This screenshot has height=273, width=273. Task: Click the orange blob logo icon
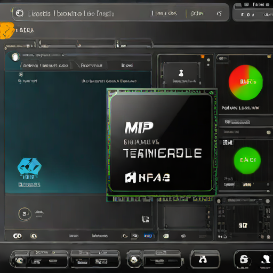tap(7, 30)
